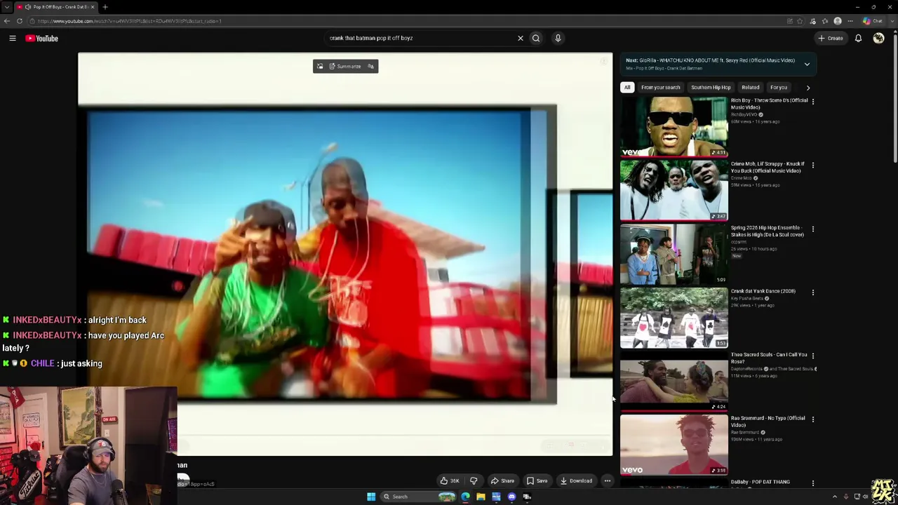Go to the YouTube home logo

pos(42,39)
